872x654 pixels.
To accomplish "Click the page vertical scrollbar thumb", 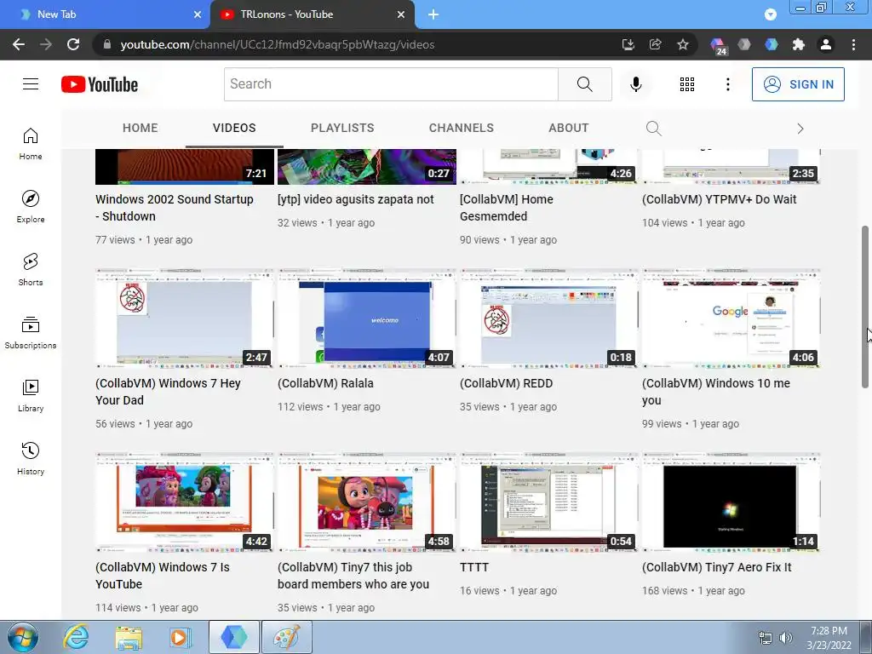I will coord(865,307).
